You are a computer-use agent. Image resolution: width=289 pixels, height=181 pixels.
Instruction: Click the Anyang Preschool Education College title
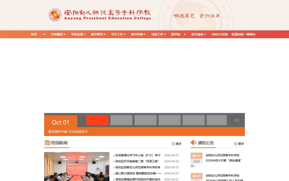click(107, 18)
